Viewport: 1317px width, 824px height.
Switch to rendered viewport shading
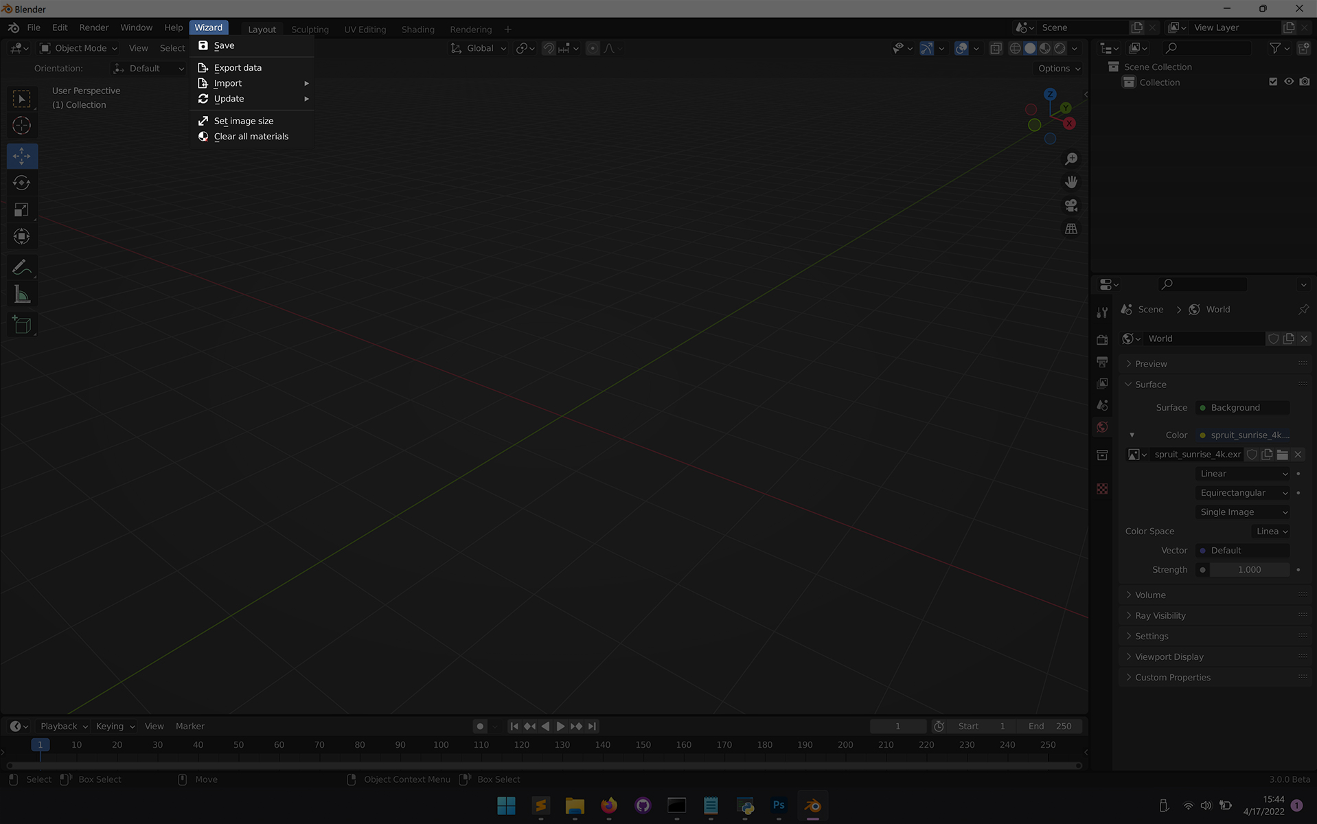coord(1060,48)
